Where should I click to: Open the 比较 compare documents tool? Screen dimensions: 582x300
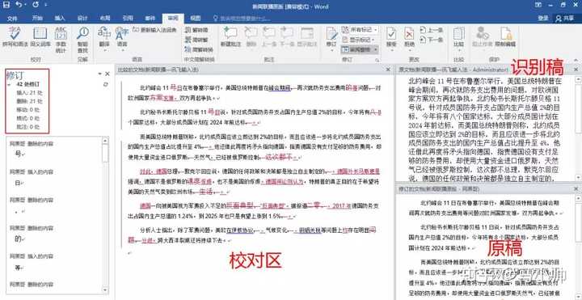(x=459, y=36)
